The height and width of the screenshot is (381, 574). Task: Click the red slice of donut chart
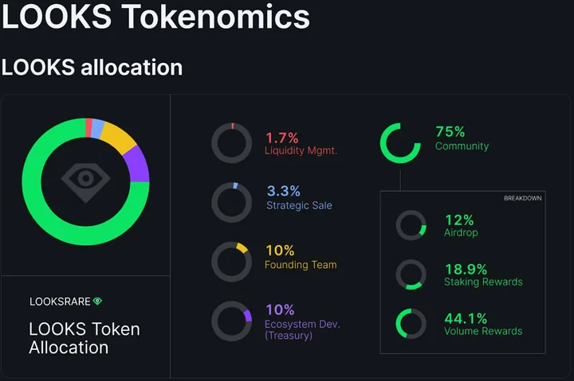pos(88,127)
